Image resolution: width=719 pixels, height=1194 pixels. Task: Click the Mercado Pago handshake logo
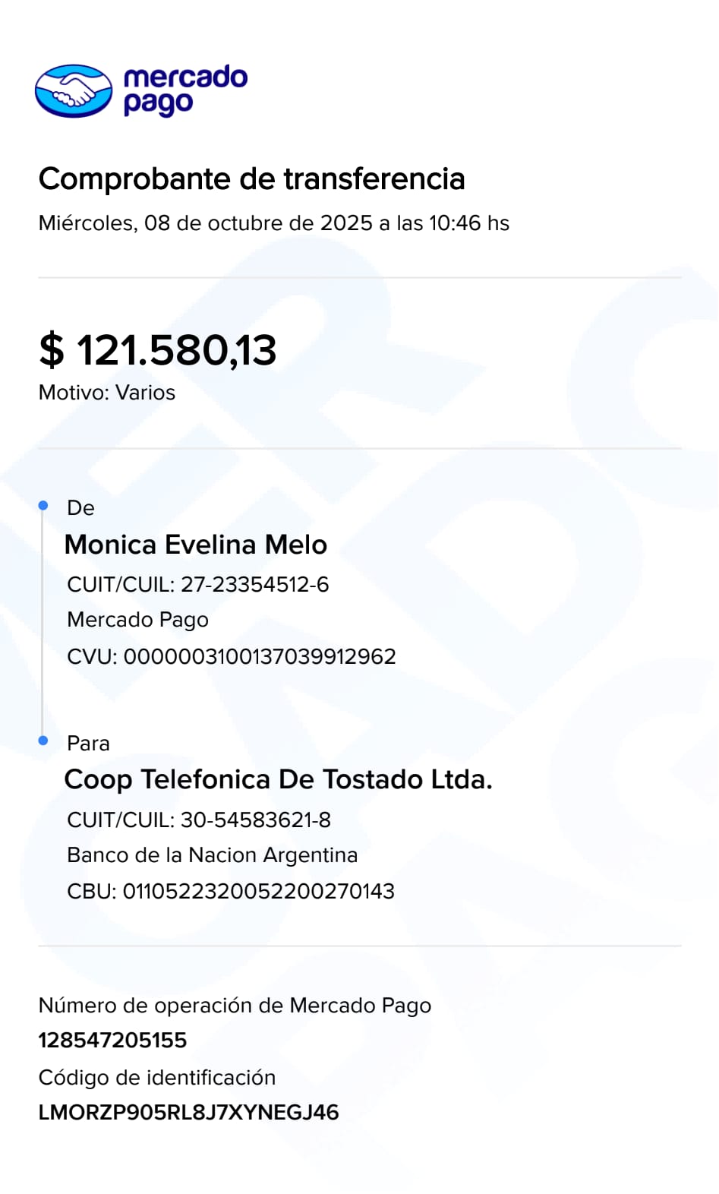point(74,91)
